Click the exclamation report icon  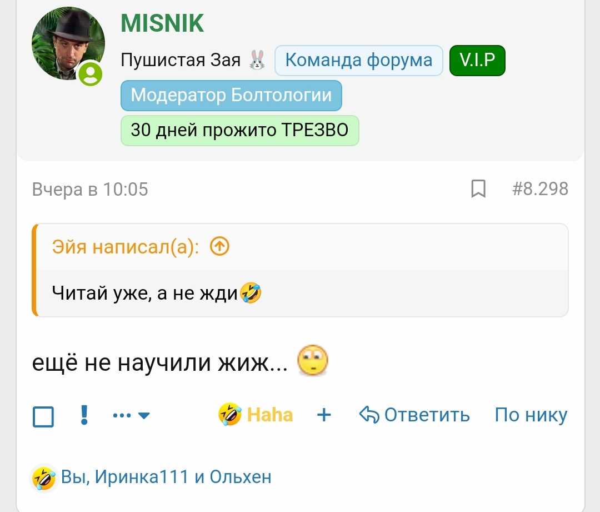point(84,415)
